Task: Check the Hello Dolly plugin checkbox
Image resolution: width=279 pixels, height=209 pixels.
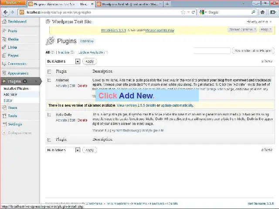Action: tap(49, 115)
